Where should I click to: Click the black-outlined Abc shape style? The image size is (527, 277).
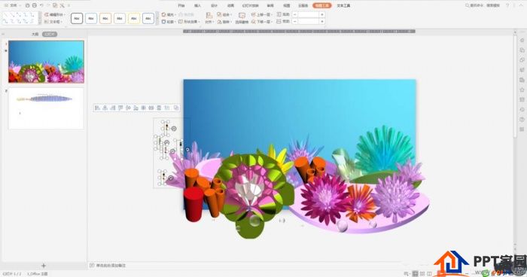pyautogui.click(x=77, y=19)
